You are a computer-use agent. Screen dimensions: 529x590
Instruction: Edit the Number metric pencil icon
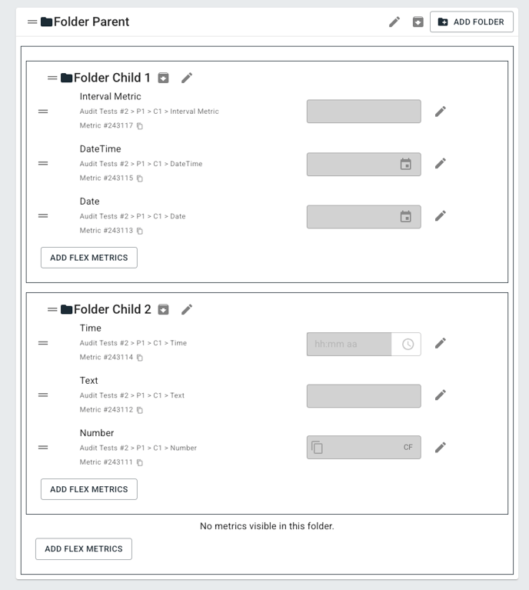[x=441, y=448]
